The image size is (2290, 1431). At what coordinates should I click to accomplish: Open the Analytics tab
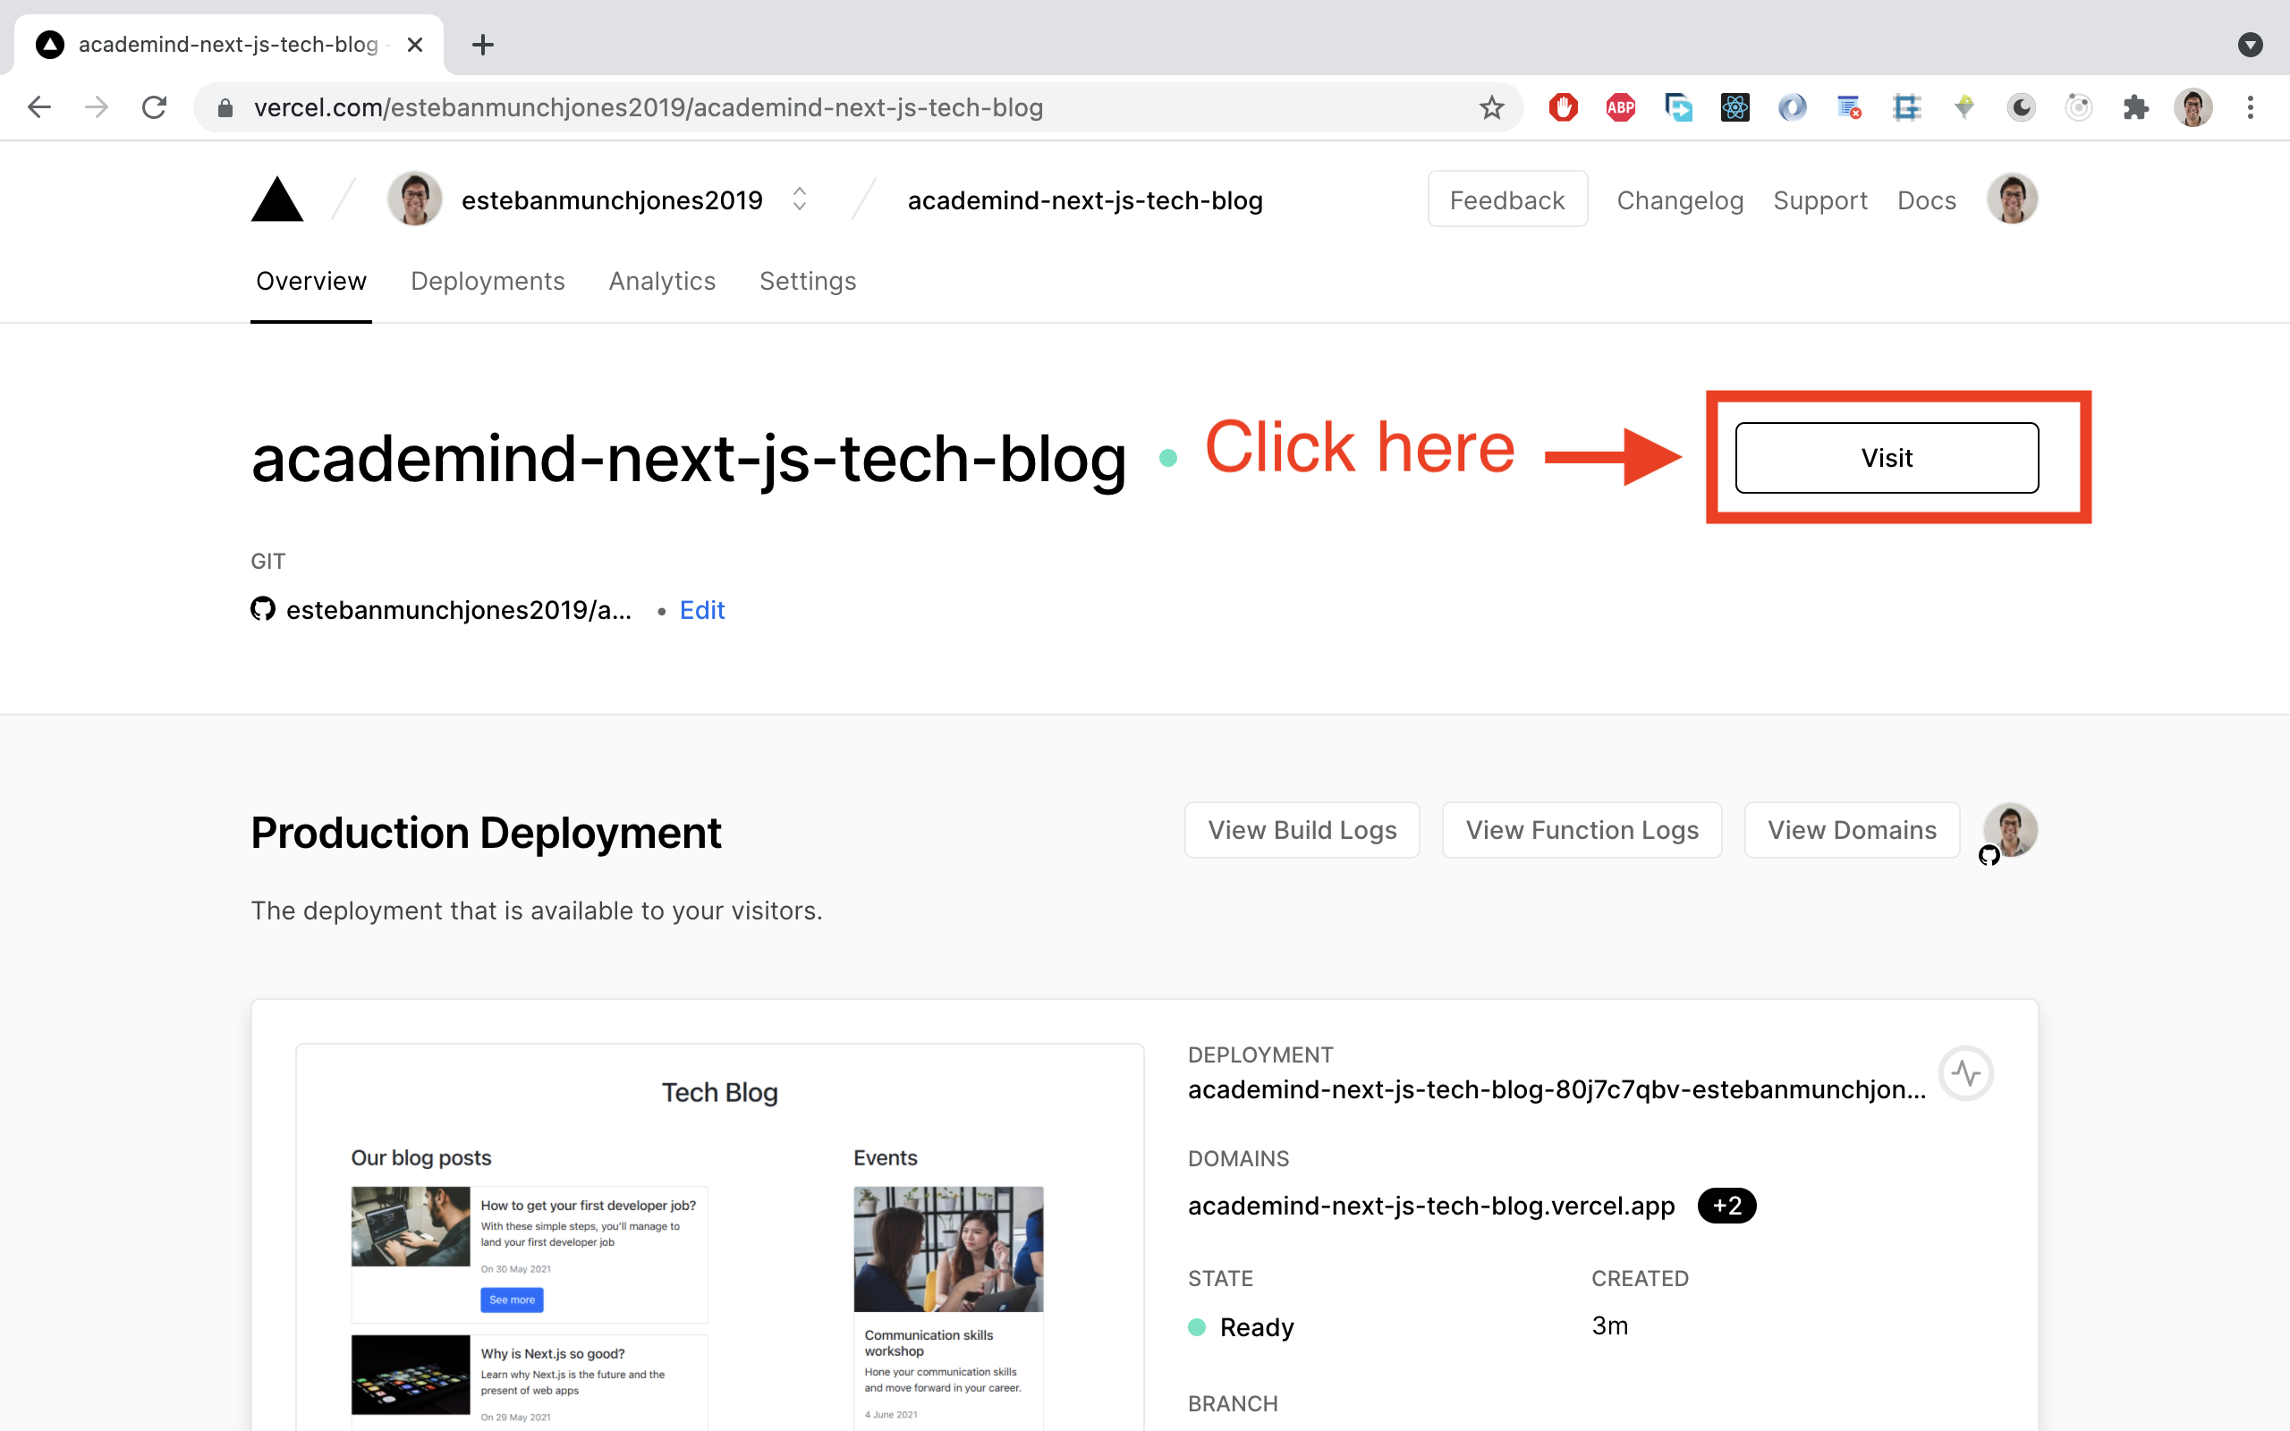click(661, 281)
